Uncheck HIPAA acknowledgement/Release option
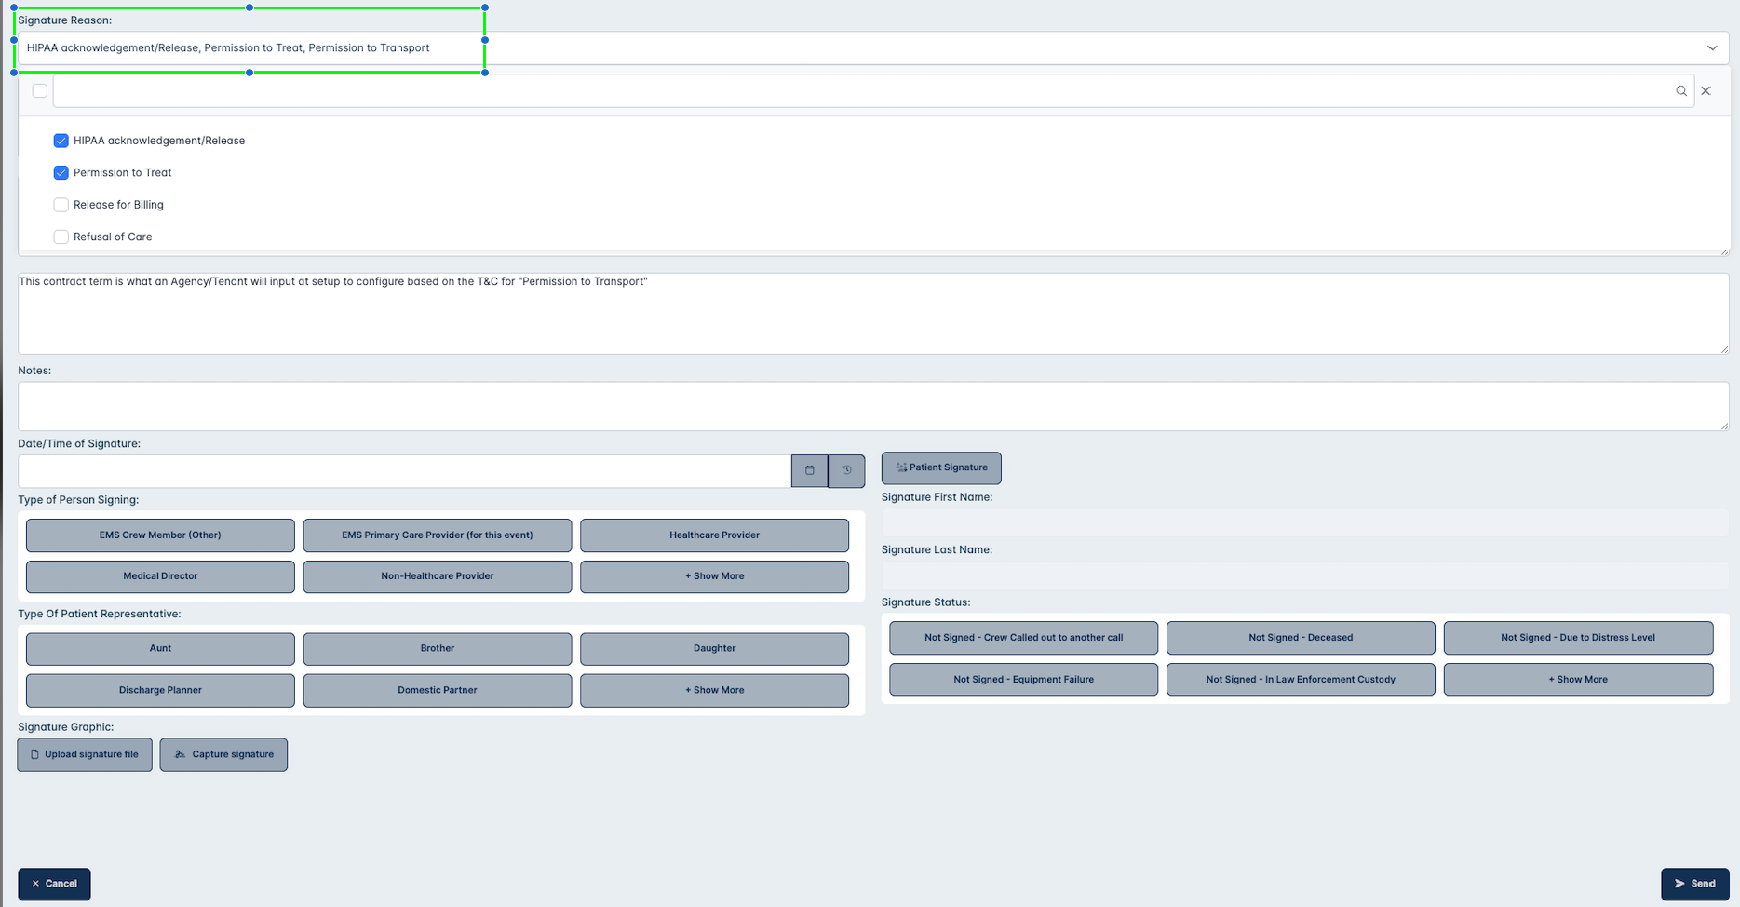The width and height of the screenshot is (1740, 907). point(61,141)
